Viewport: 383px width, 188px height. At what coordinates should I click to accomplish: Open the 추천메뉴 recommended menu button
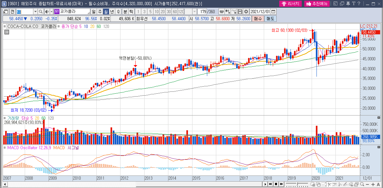(x=317, y=4)
